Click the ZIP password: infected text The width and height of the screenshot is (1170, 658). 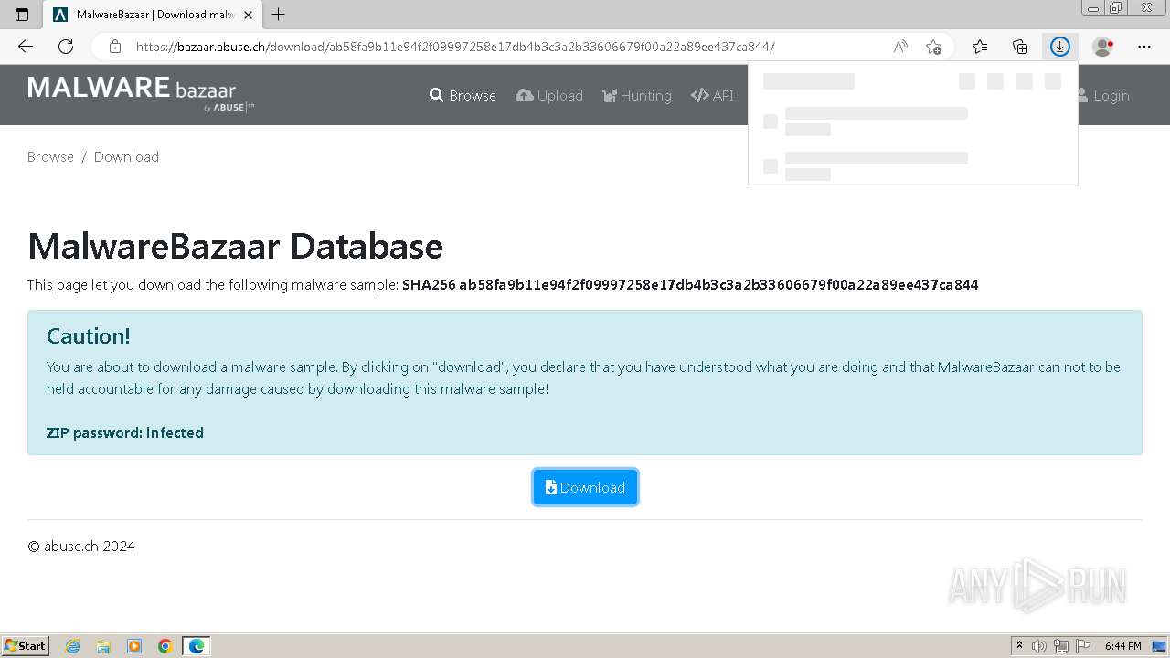(125, 433)
